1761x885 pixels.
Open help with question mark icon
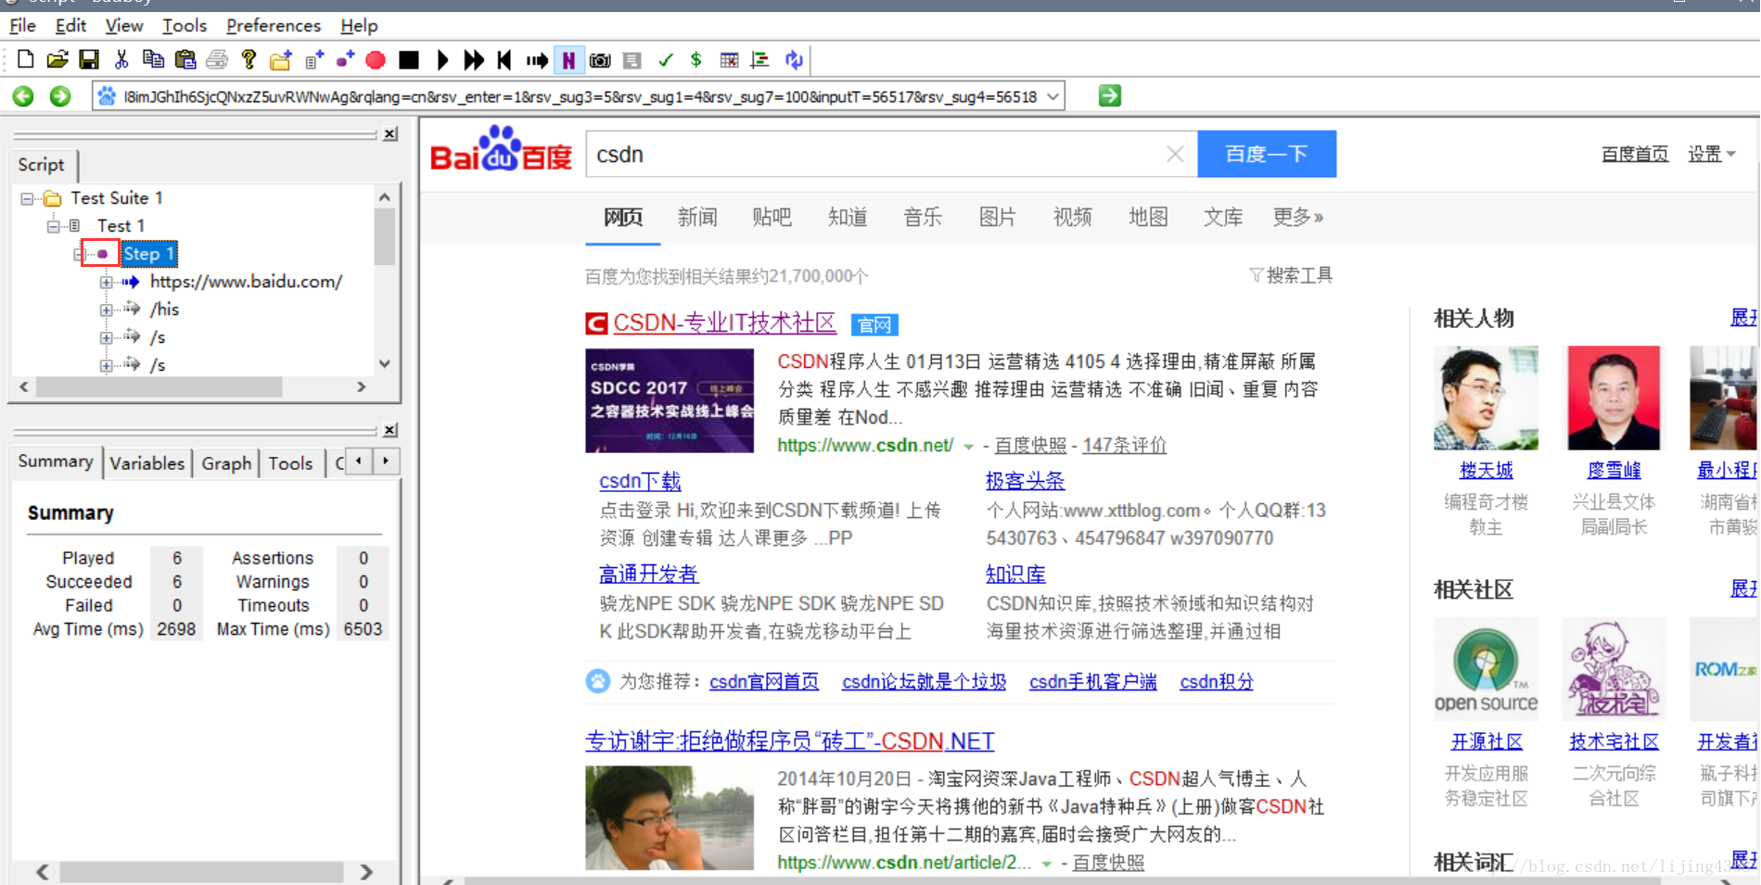tap(249, 60)
